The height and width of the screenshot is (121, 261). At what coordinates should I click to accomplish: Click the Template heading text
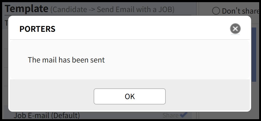pyautogui.click(x=26, y=9)
